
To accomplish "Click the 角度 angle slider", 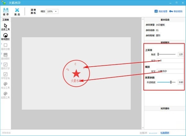I will tap(166, 54).
